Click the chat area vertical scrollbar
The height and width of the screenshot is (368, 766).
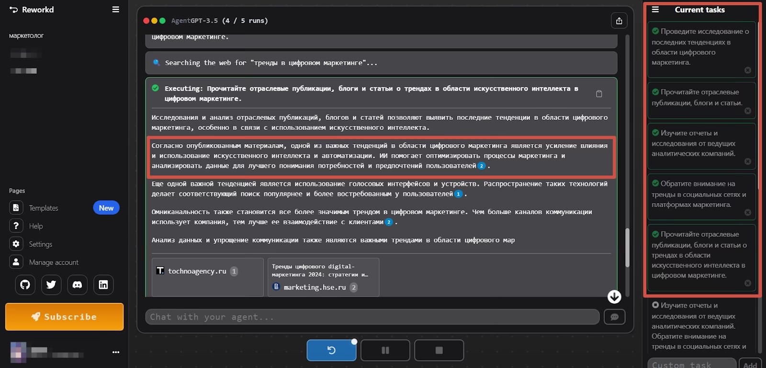click(x=627, y=247)
